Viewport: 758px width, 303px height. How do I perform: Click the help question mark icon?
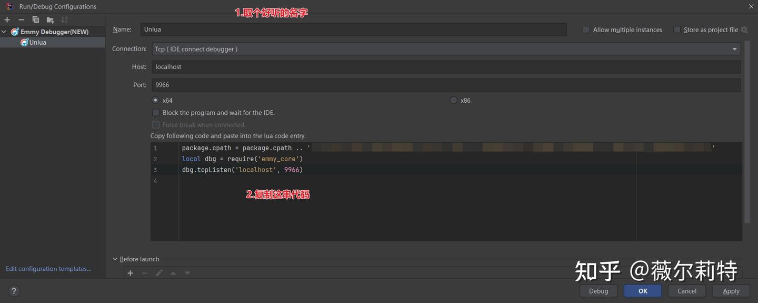(x=14, y=290)
